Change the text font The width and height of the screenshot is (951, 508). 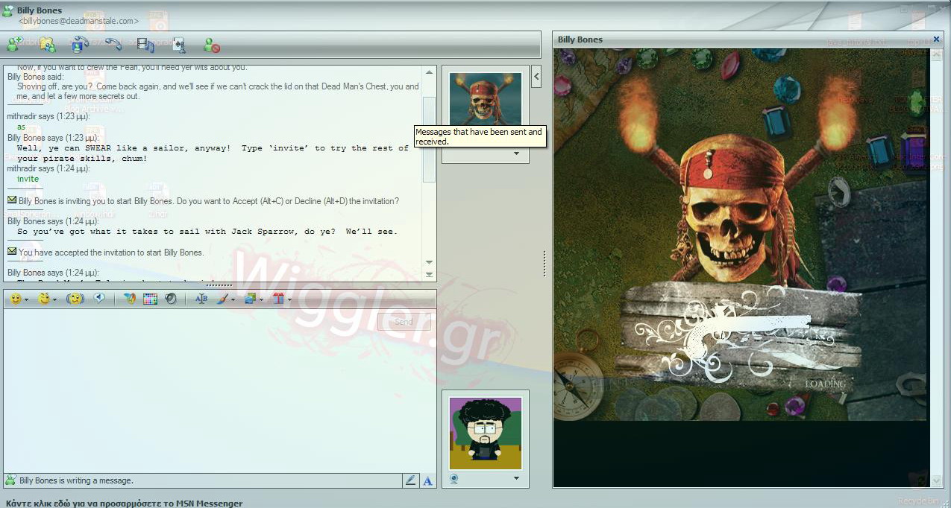[x=201, y=299]
